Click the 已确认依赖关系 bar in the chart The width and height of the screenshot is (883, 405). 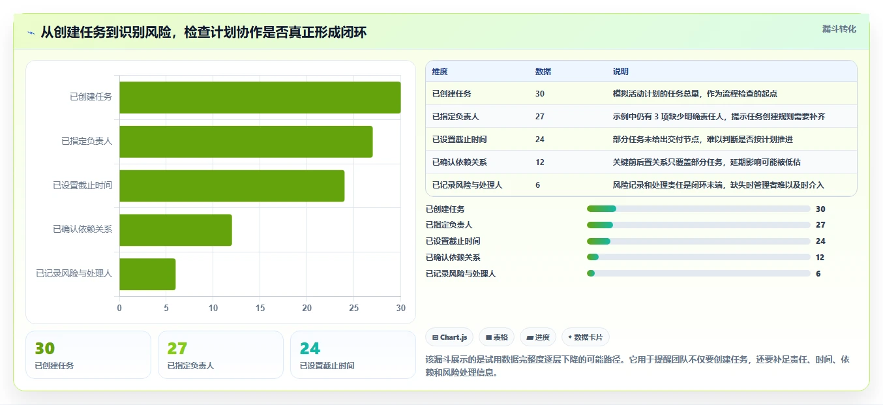pos(175,230)
